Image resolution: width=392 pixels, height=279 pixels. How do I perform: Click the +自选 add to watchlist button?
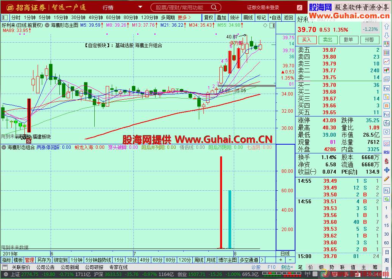[275, 18]
